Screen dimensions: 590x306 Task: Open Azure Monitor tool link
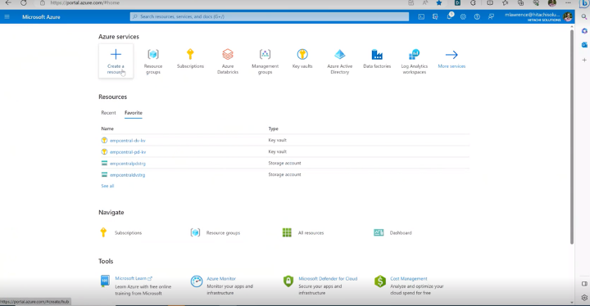pyautogui.click(x=221, y=278)
